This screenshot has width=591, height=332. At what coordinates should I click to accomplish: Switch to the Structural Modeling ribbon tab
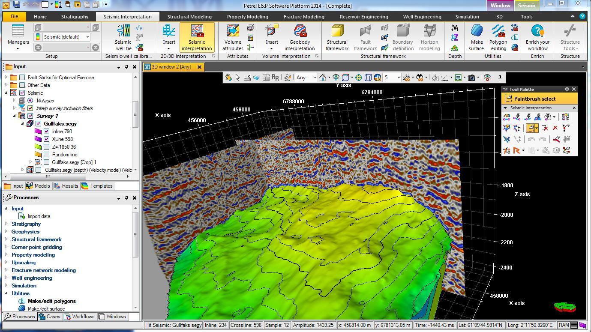click(189, 17)
